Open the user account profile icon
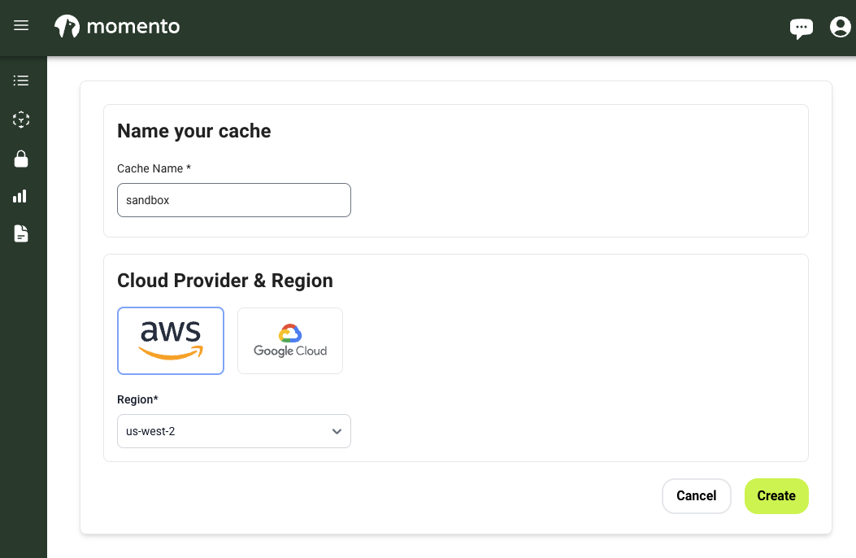The width and height of the screenshot is (856, 558). click(841, 26)
